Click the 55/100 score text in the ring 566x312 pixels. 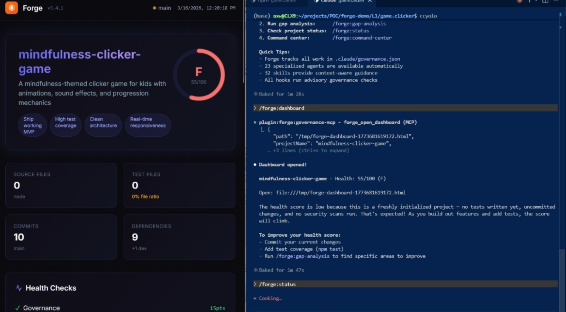coord(199,82)
